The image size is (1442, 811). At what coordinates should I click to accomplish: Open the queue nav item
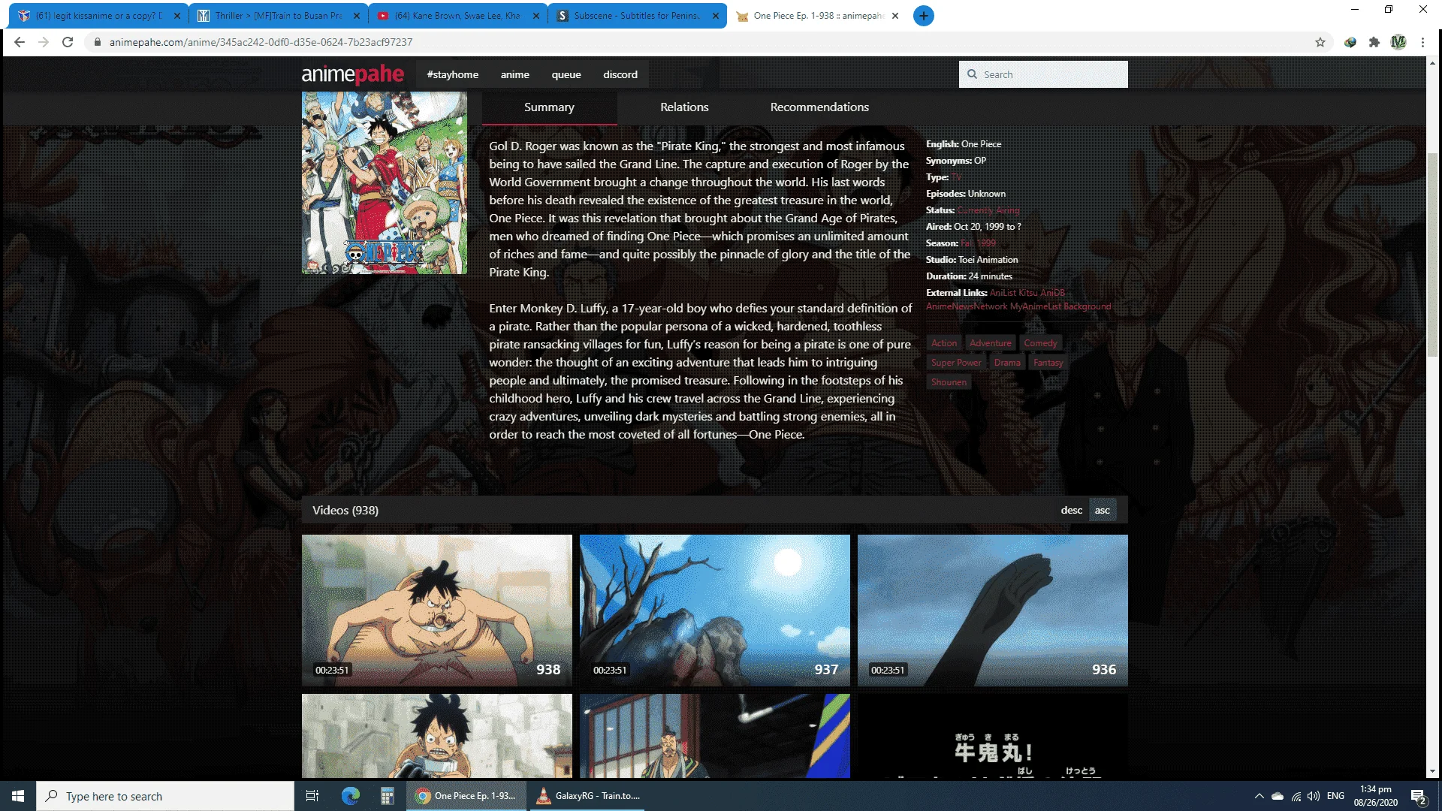pos(566,74)
